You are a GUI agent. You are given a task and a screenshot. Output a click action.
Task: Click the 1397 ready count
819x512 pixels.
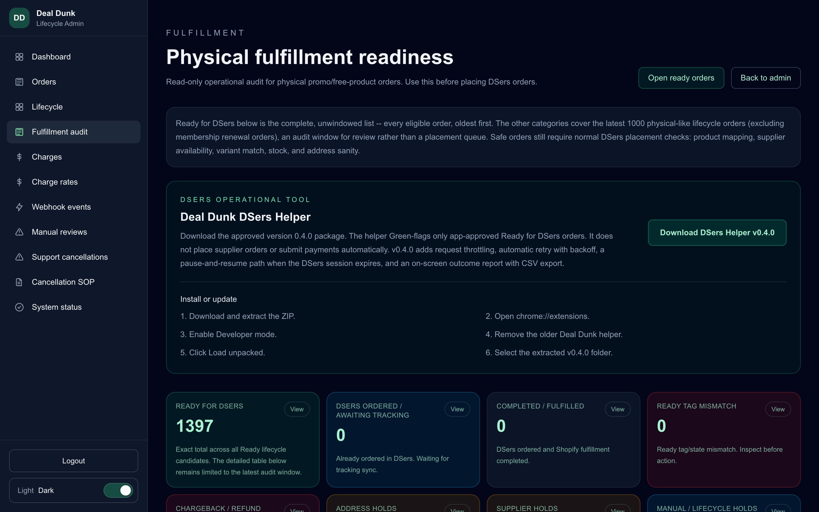(x=195, y=426)
